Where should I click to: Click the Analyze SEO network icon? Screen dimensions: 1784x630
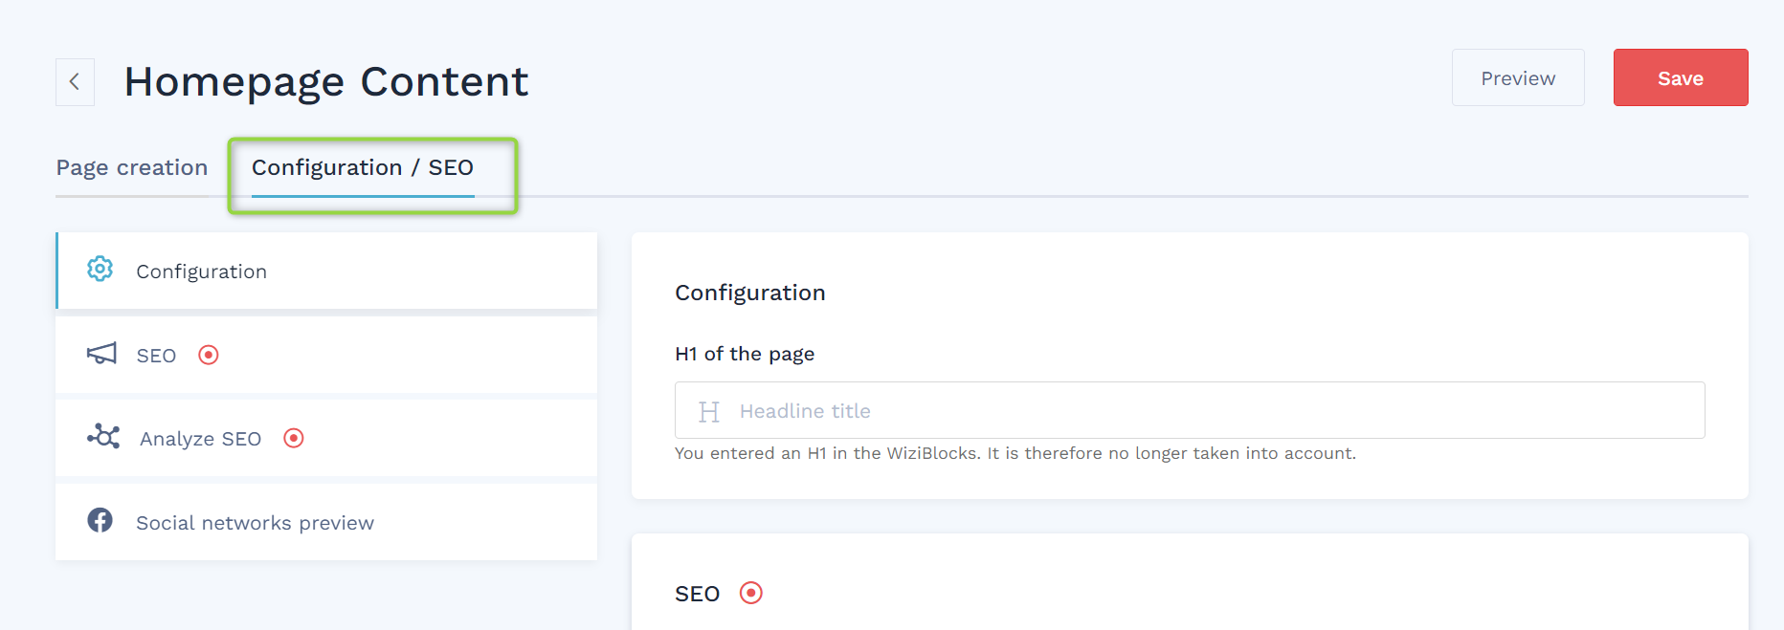[x=103, y=437]
